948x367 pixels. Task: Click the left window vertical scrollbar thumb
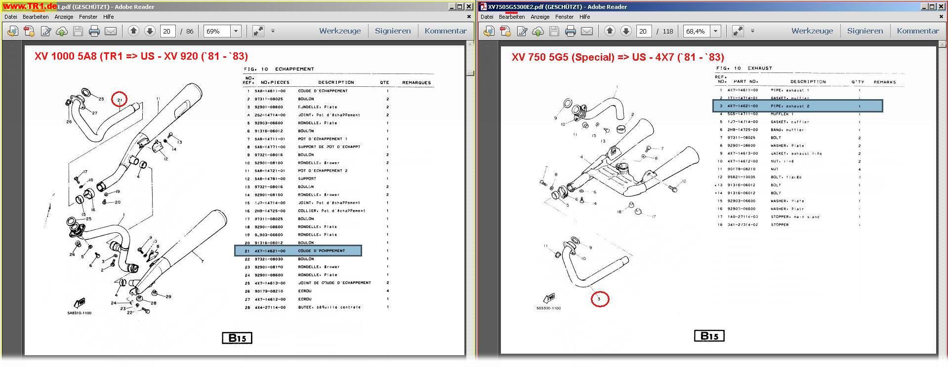470,73
